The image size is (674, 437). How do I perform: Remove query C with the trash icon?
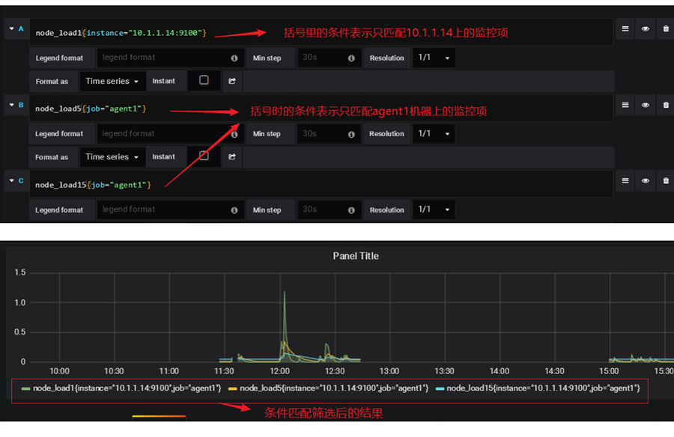pyautogui.click(x=666, y=181)
